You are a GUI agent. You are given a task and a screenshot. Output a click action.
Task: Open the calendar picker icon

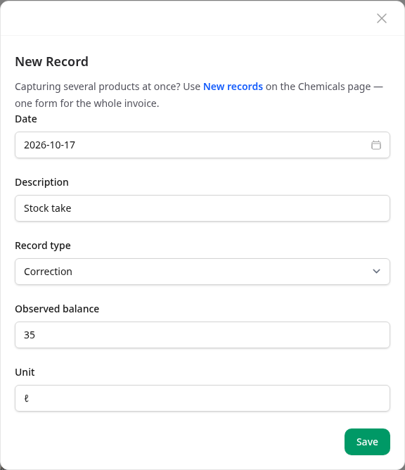376,145
